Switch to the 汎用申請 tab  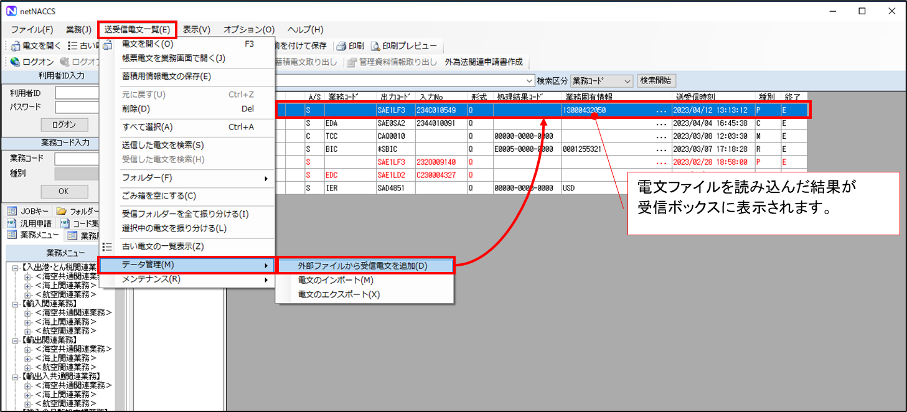coord(29,223)
